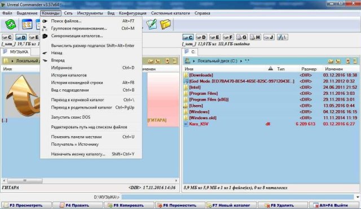Activate drive D in the left panel
This screenshot has height=209, width=361.
pos(21,37)
